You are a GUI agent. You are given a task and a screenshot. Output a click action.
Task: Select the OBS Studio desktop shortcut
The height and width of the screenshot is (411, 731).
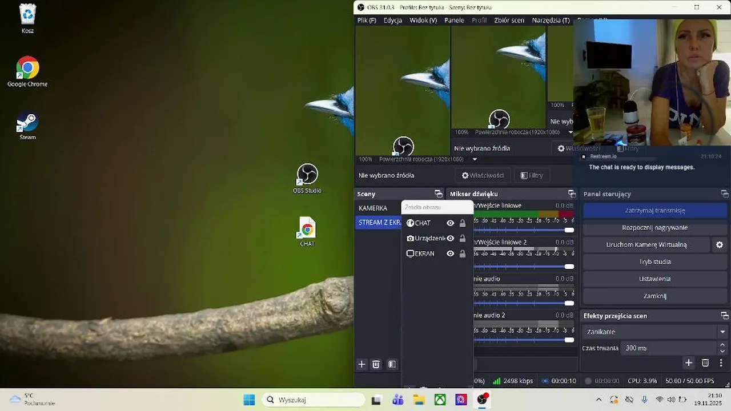(307, 179)
